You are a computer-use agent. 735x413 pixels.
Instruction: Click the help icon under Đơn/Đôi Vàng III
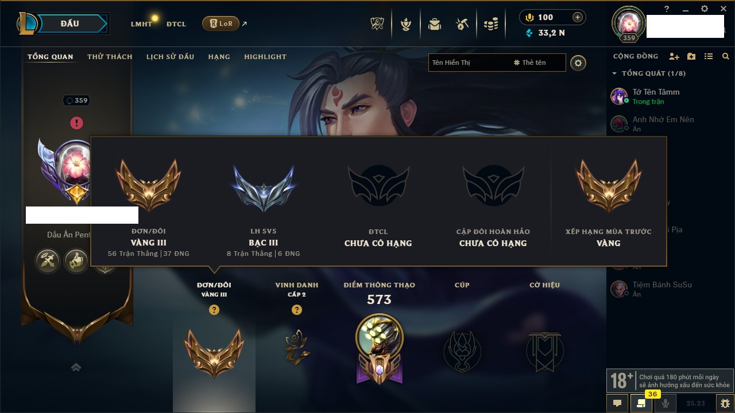click(214, 310)
